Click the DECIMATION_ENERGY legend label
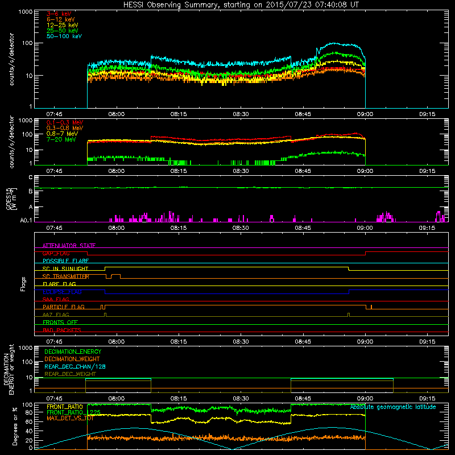The width and height of the screenshot is (455, 455). coord(73,351)
